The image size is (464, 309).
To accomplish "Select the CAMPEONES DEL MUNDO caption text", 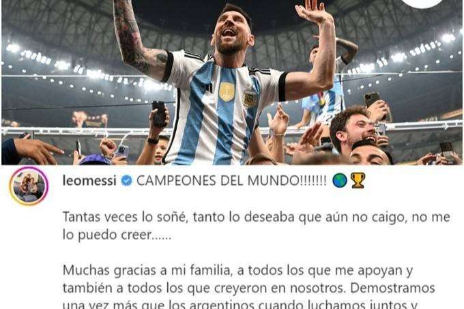I will click(x=231, y=180).
